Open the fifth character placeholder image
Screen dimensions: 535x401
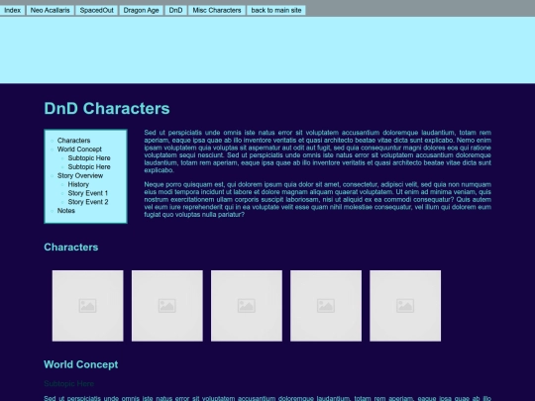405,306
